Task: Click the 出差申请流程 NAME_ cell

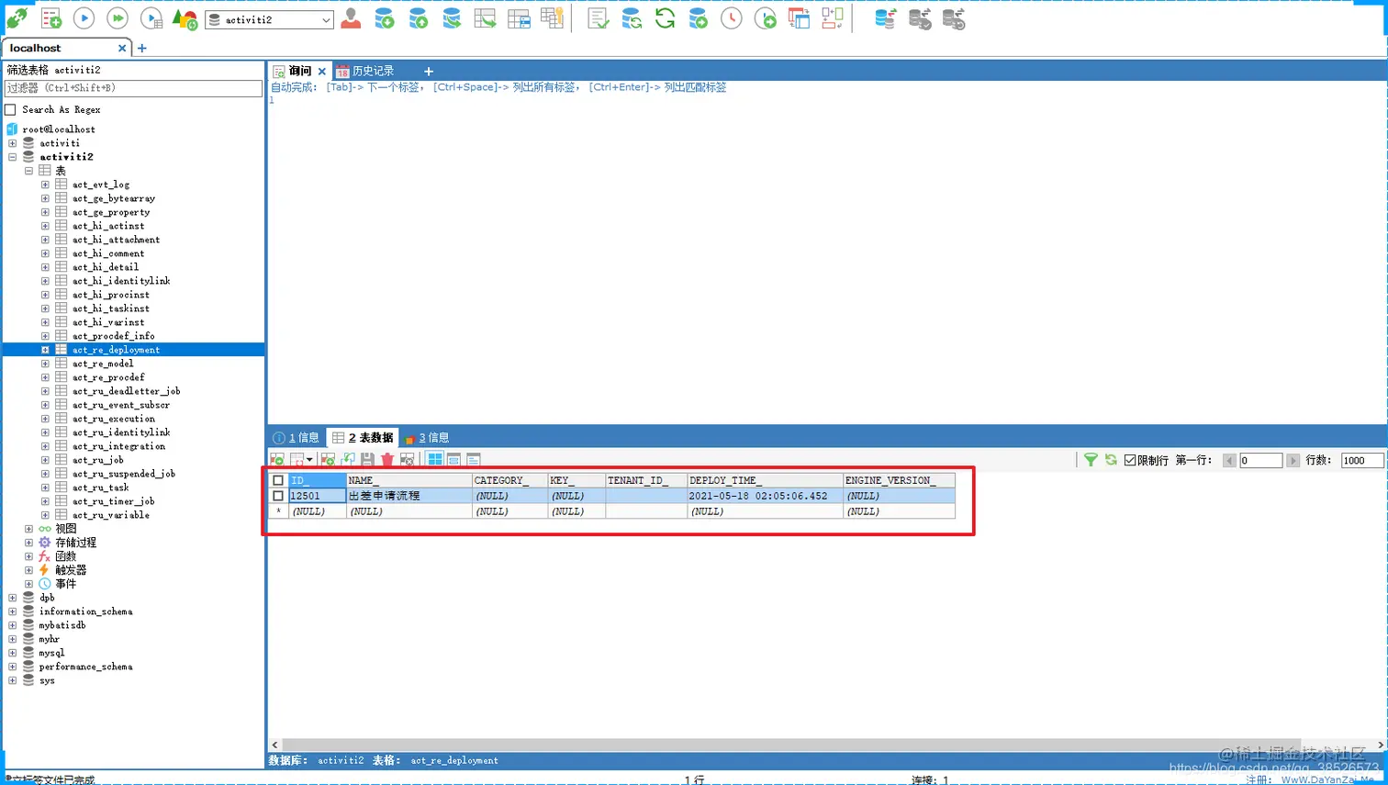Action: [409, 496]
